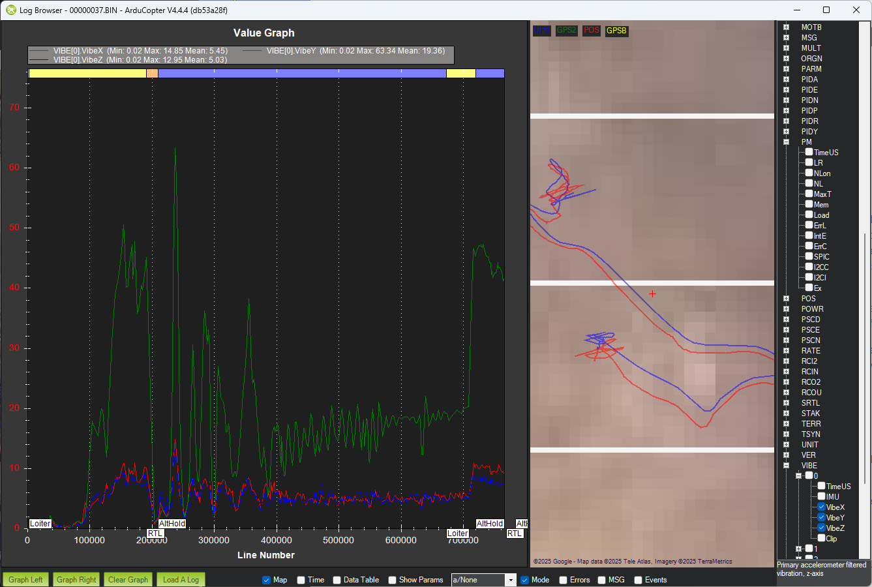The height and width of the screenshot is (587, 872).
Task: Click the first Loiter mode label on graph
Action: [x=40, y=524]
